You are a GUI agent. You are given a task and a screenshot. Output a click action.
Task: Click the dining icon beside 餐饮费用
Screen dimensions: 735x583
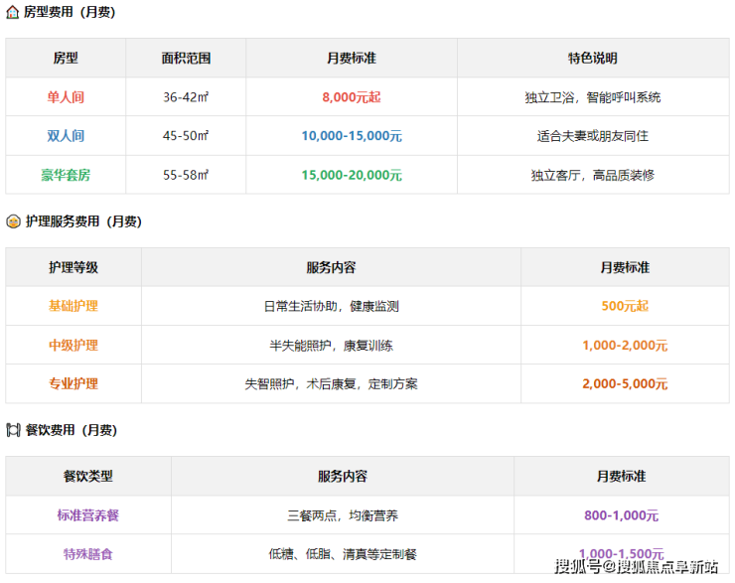[13, 430]
